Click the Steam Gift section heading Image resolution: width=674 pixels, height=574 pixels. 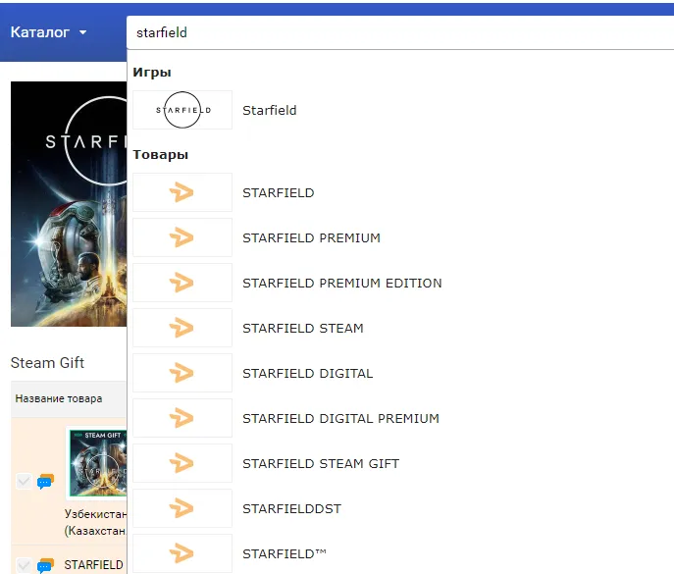click(47, 362)
